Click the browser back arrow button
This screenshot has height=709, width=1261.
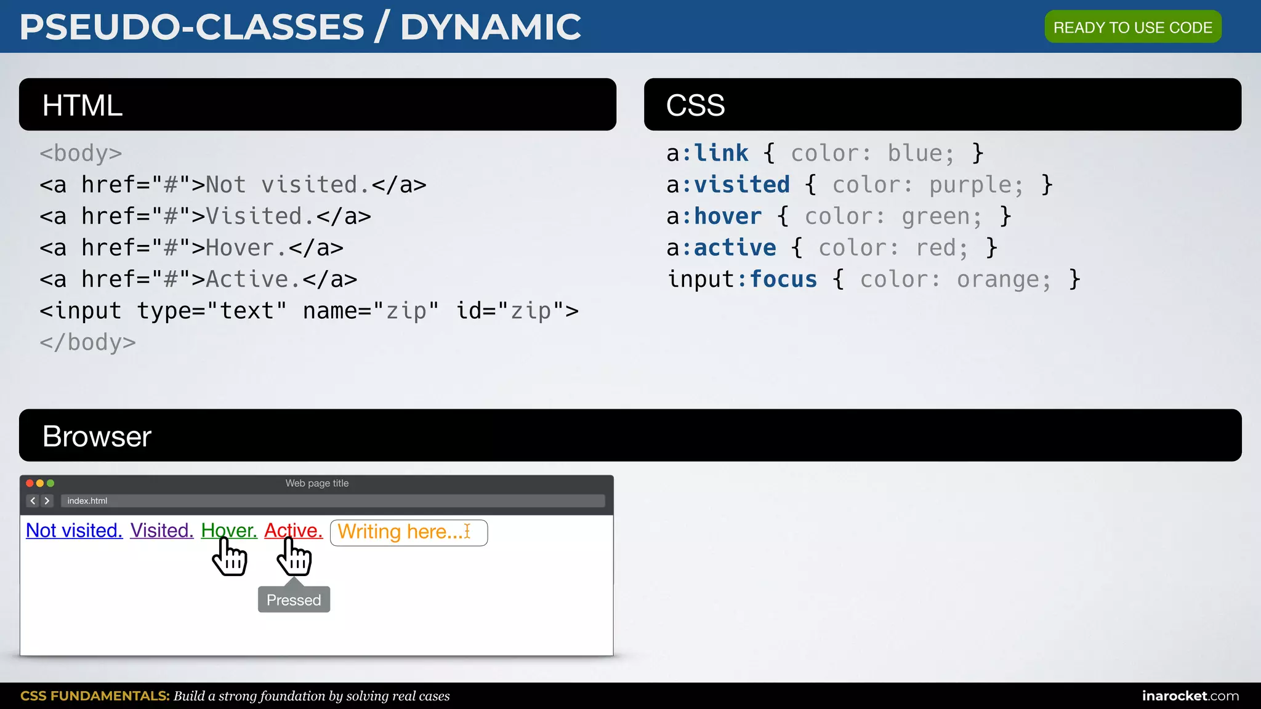[x=33, y=501]
